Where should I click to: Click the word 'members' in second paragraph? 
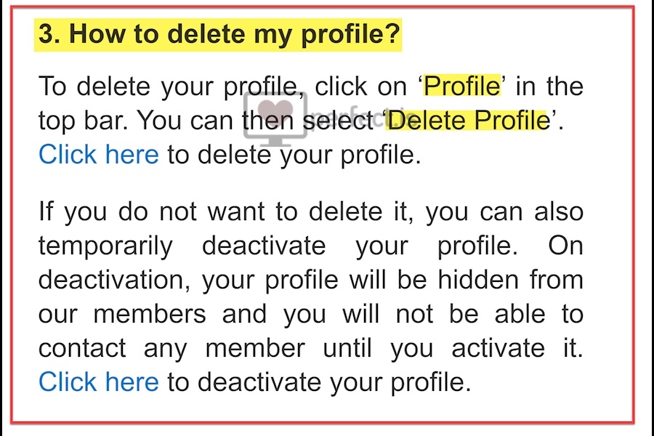pyautogui.click(x=150, y=314)
